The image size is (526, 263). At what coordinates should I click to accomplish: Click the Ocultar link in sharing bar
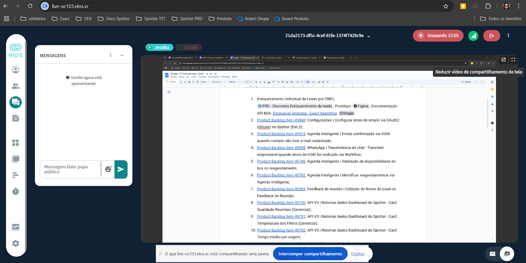pyautogui.click(x=358, y=254)
